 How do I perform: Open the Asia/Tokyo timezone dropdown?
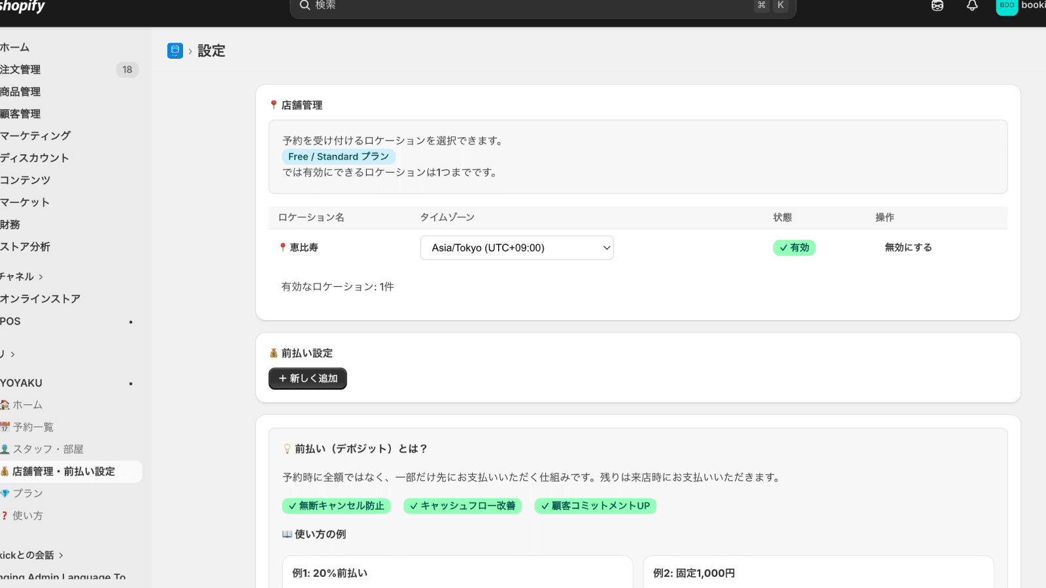tap(516, 248)
